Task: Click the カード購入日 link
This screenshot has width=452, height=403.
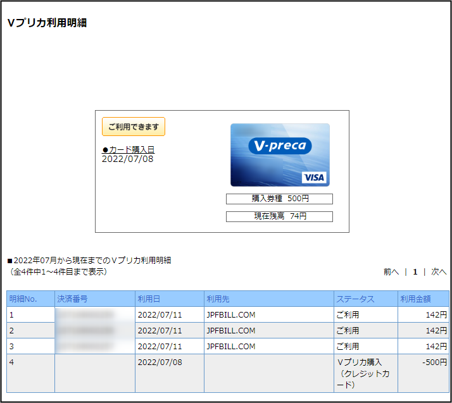Action: click(x=129, y=149)
